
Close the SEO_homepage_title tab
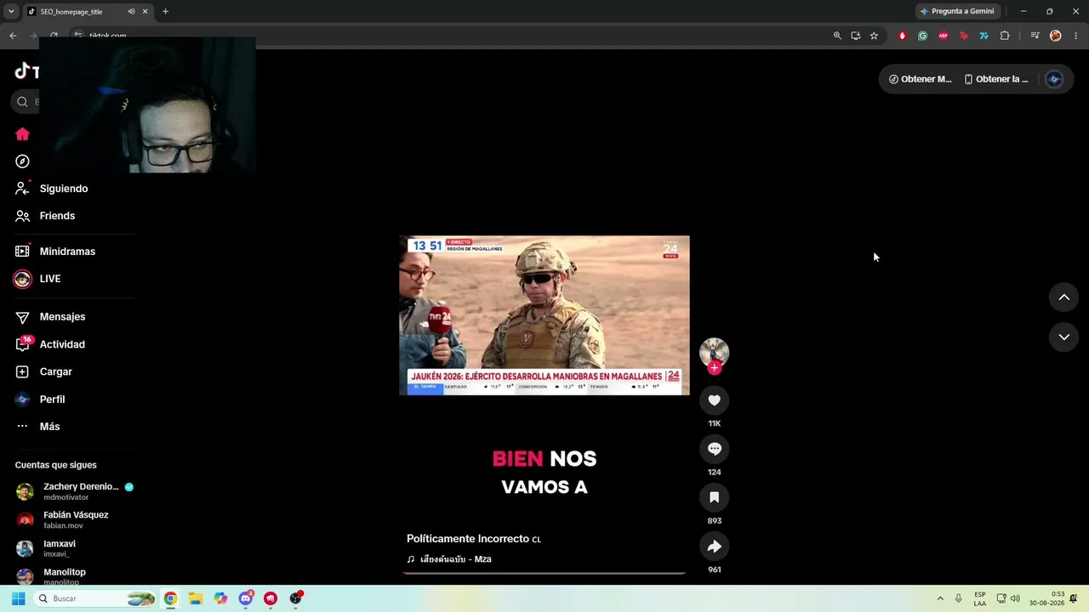pyautogui.click(x=145, y=12)
